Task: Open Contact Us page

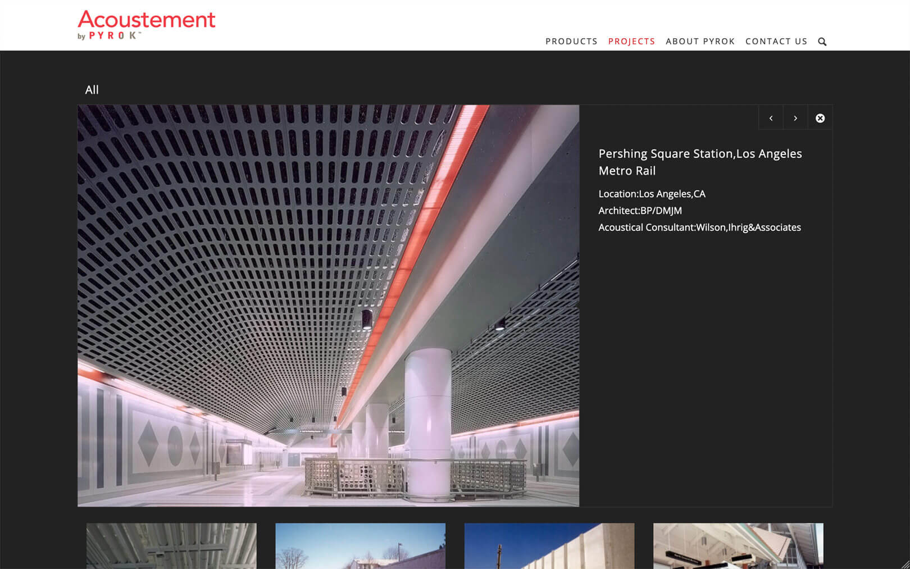Action: [776, 42]
